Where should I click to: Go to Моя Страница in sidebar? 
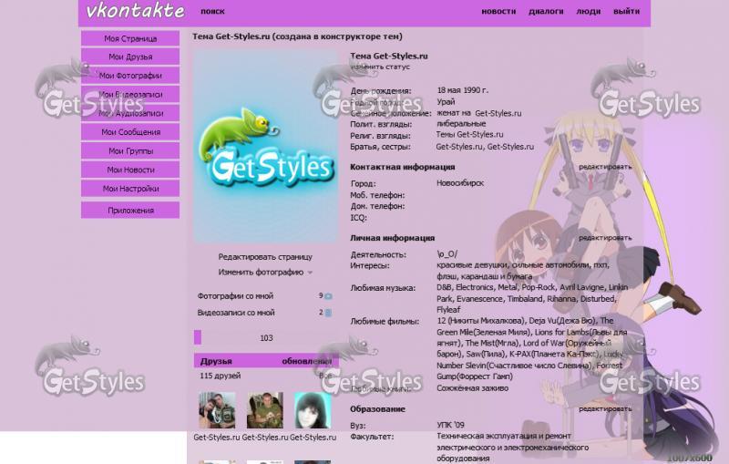[x=130, y=38]
